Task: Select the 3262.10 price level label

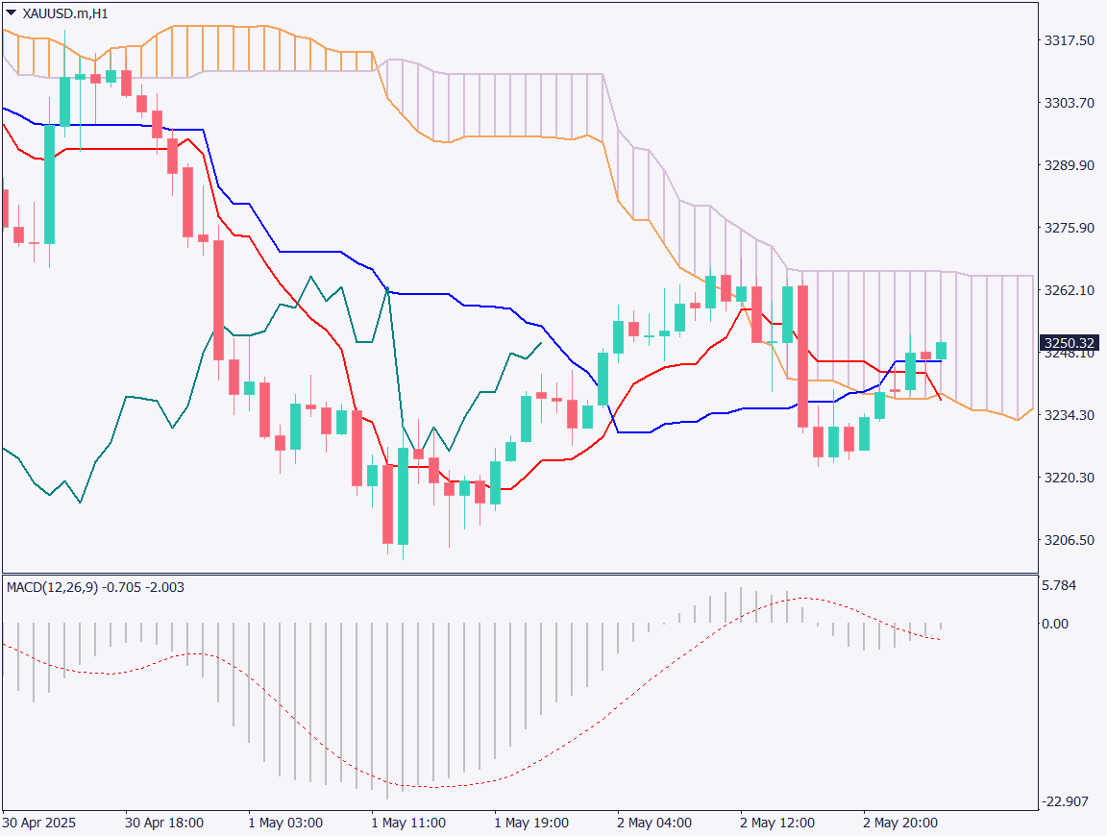Action: pos(1068,290)
